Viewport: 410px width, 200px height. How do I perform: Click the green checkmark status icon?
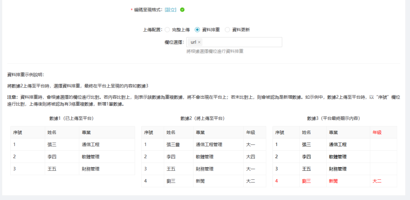182,10
